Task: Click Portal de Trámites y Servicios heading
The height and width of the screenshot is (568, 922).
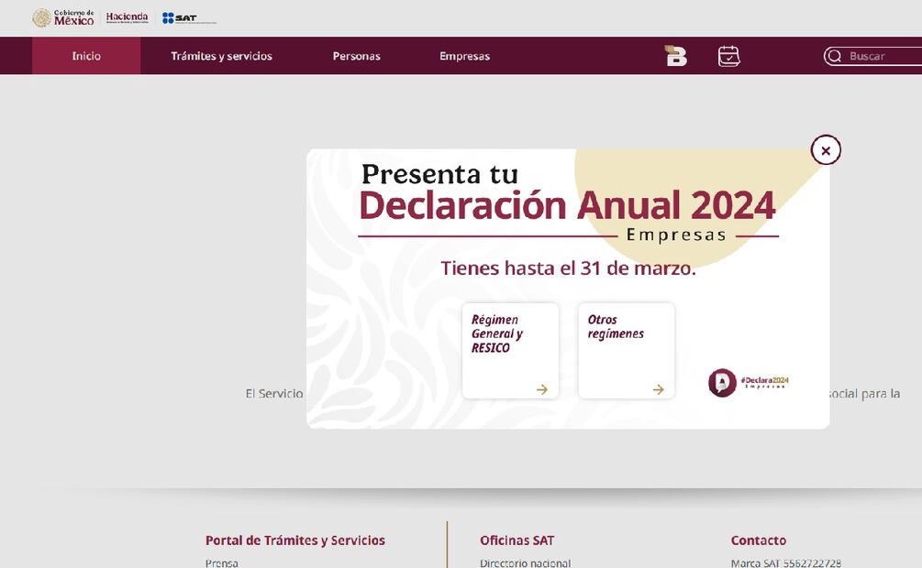Action: coord(295,541)
